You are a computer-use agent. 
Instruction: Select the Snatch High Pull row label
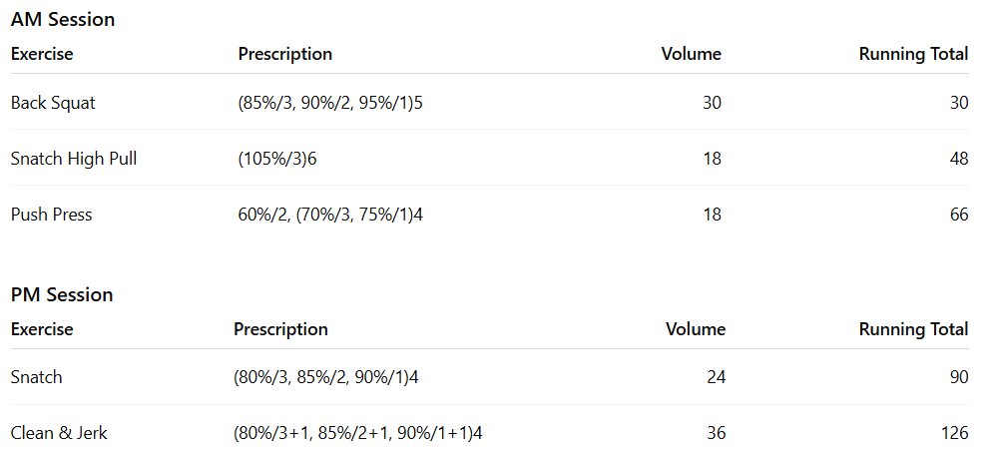[x=74, y=159]
